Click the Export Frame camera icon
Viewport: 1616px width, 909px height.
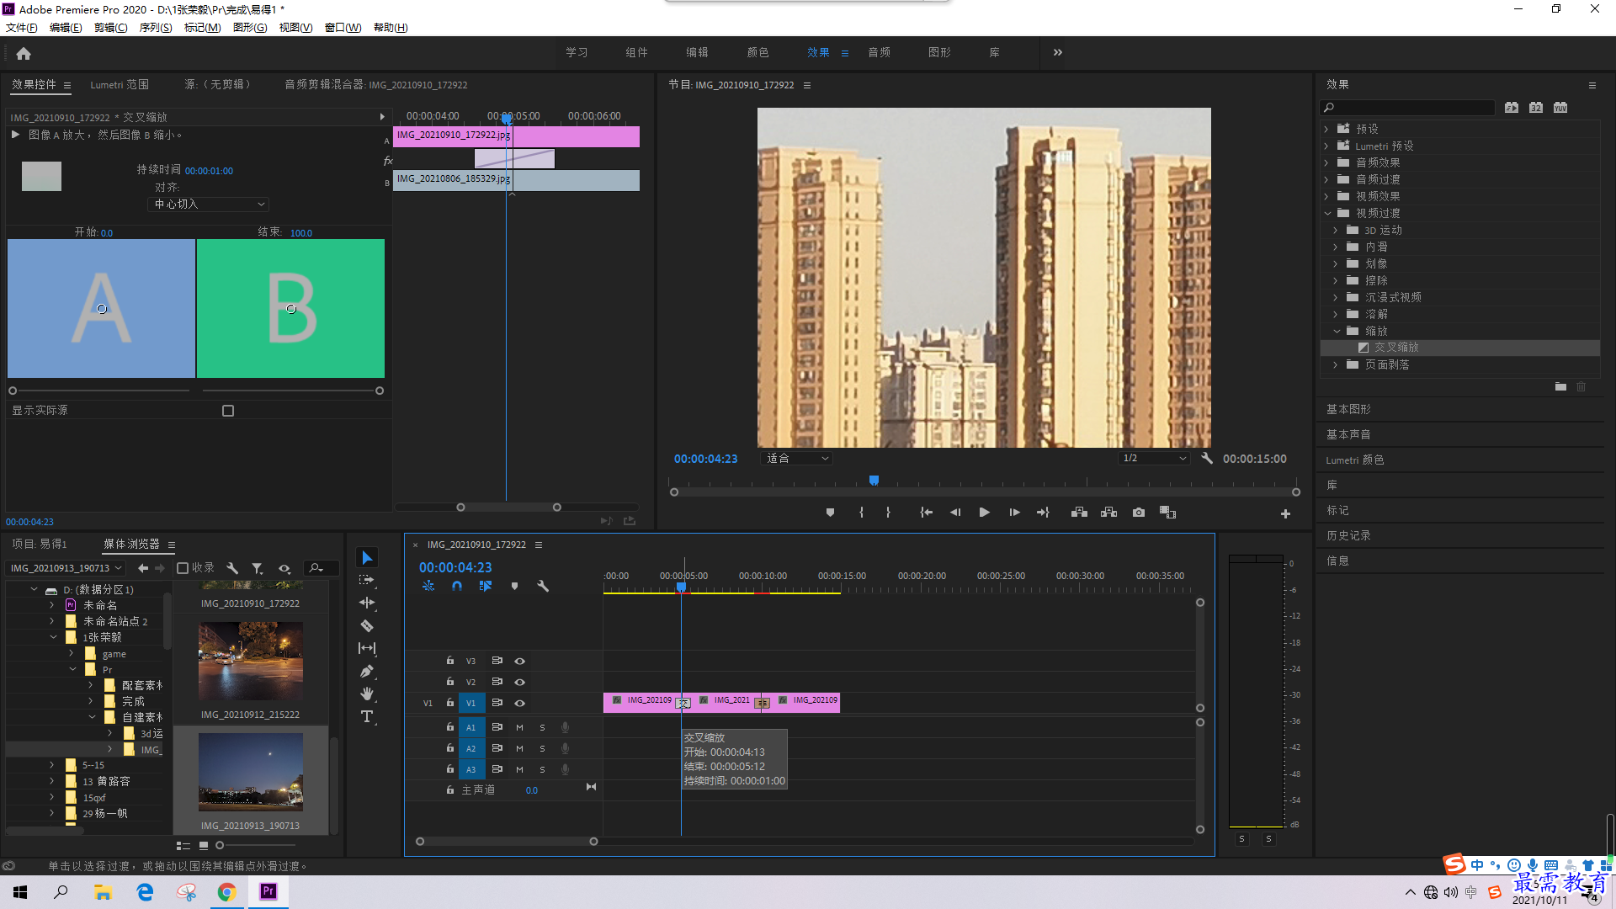click(1138, 513)
